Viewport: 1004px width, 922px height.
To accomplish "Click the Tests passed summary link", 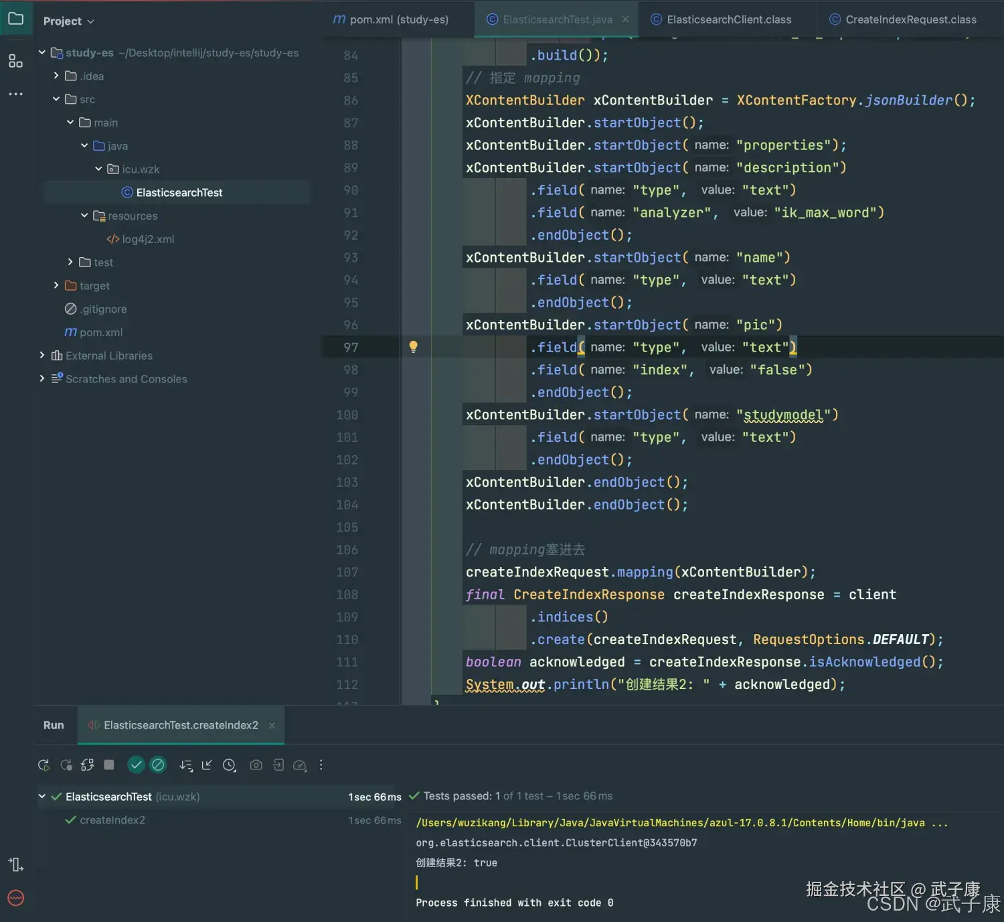I will [x=511, y=795].
